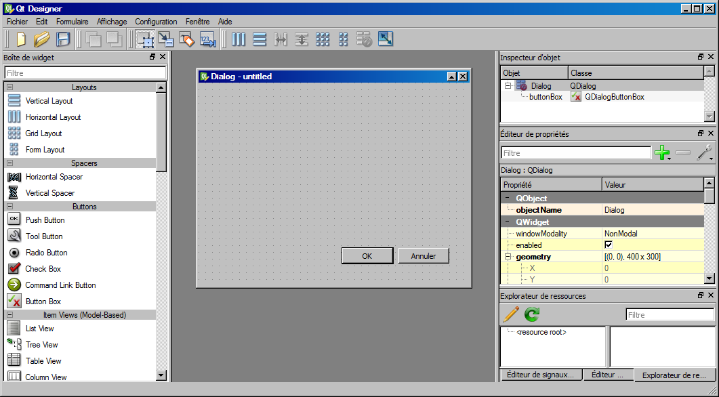The height and width of the screenshot is (397, 719).
Task: Focus the resource explorer Filtre field
Action: tap(670, 315)
